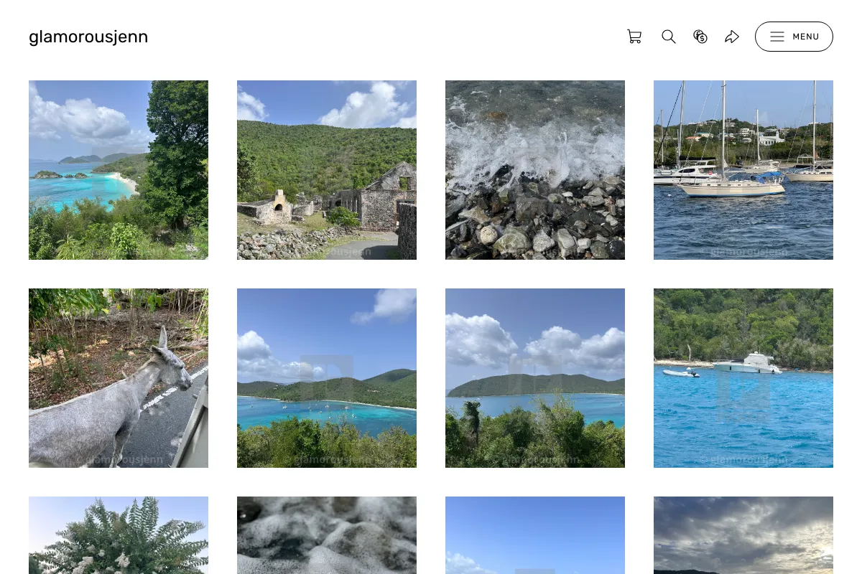Click the share arrow icon
Screen dimensions: 862x574
[732, 37]
